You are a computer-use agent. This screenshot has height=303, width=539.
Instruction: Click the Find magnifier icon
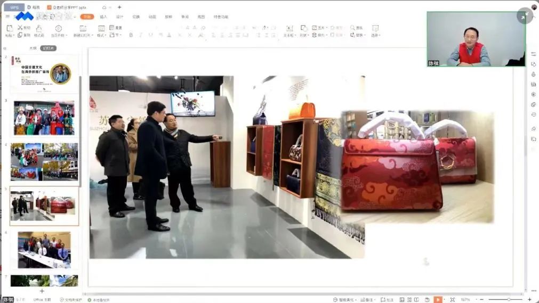point(352,28)
